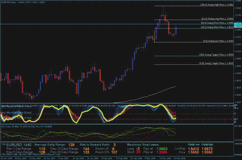Click the Risk to Reward Ratio value 3

coord(114,145)
